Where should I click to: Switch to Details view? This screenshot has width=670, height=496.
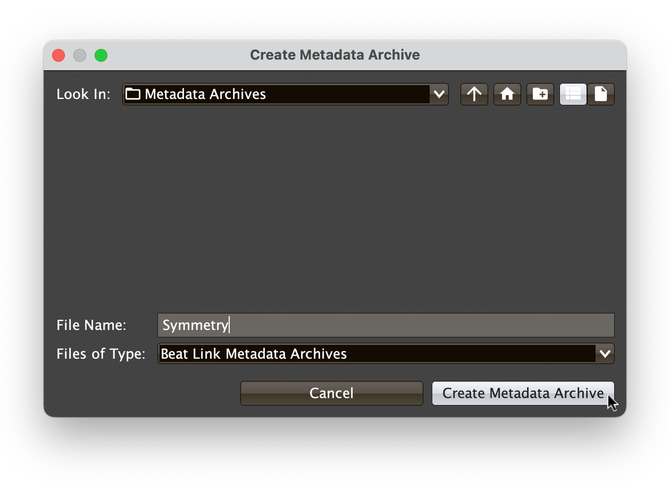click(601, 94)
